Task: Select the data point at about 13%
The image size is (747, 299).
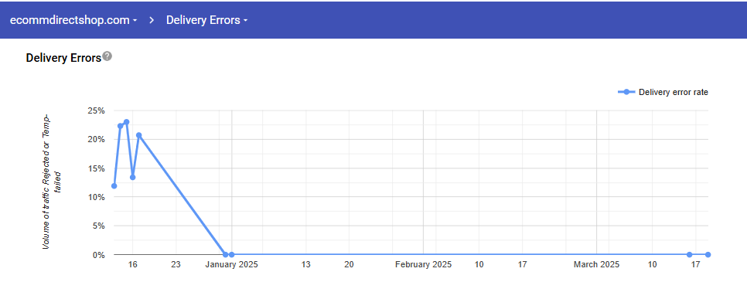Action: click(x=132, y=177)
